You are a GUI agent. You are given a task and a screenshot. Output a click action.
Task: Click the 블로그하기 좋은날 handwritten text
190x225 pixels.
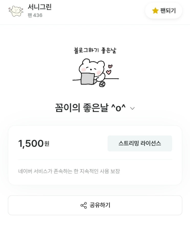(95, 50)
